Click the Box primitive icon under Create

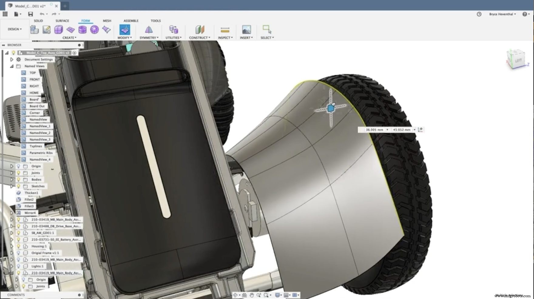click(x=58, y=29)
